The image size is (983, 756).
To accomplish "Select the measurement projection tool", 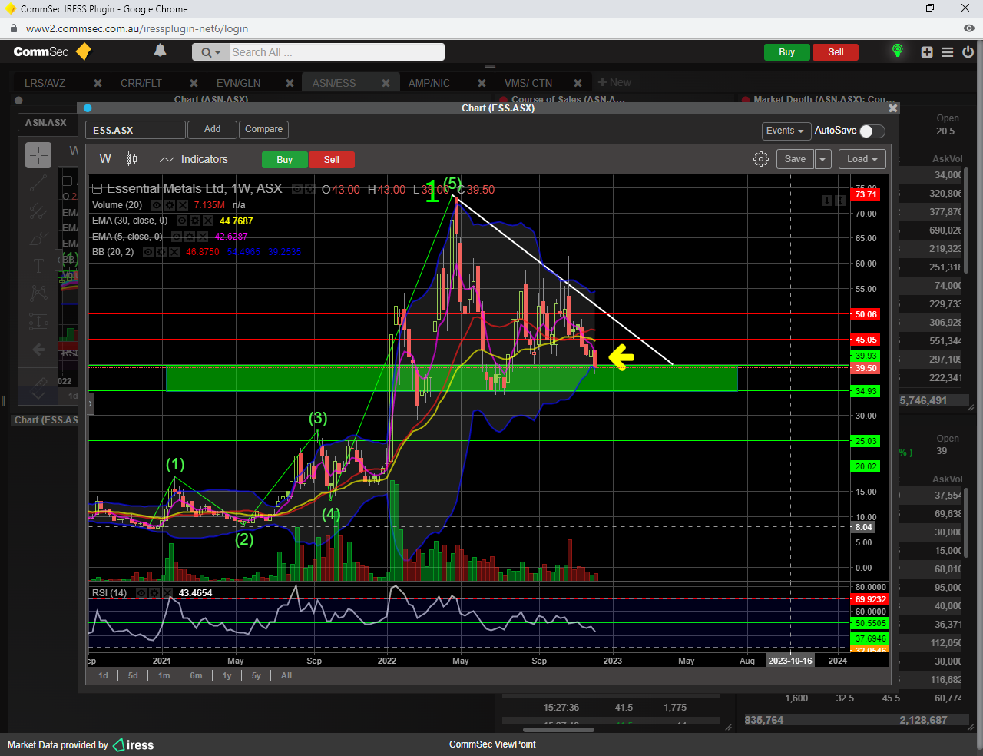I will (x=38, y=322).
